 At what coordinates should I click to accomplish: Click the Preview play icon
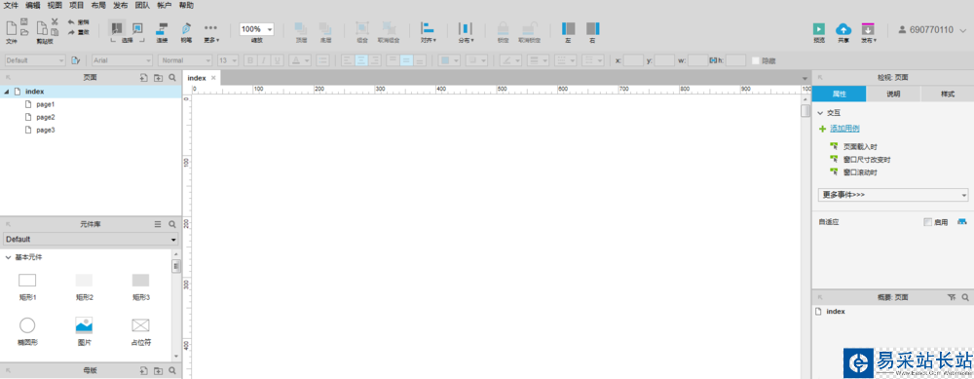click(819, 28)
